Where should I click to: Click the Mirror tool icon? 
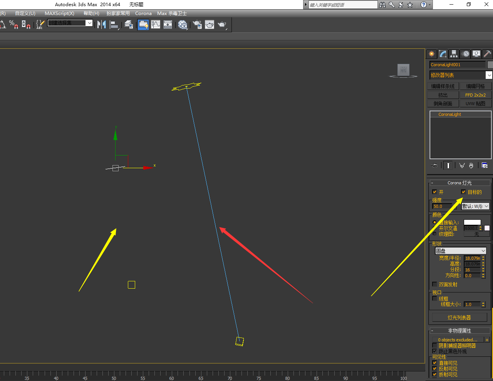(x=102, y=25)
